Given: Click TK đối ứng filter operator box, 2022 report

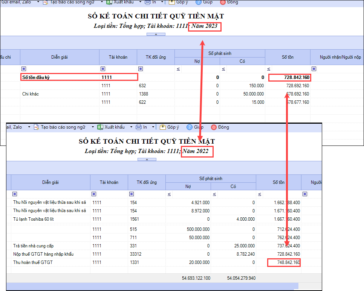Looking at the screenshot, I should (132, 194).
